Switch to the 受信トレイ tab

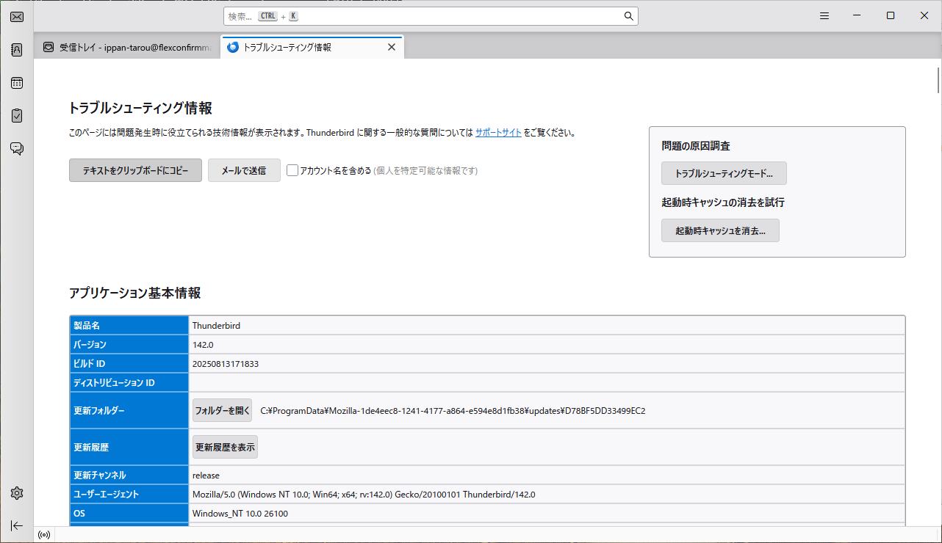pyautogui.click(x=125, y=46)
